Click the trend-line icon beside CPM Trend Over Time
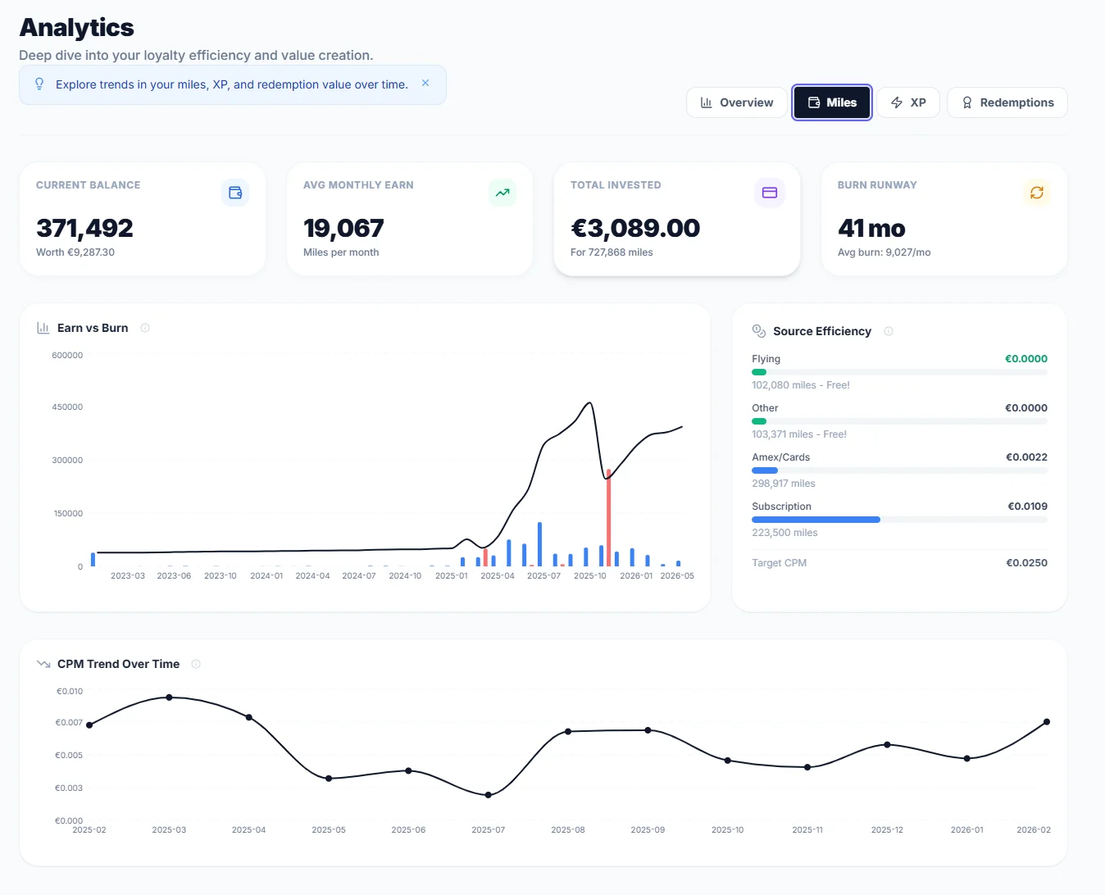The image size is (1105, 895). click(x=43, y=663)
